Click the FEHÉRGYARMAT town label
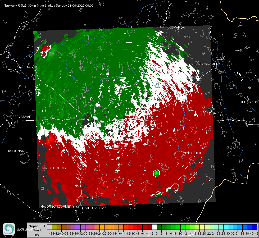This screenshot has width=259, height=238. 247,102
